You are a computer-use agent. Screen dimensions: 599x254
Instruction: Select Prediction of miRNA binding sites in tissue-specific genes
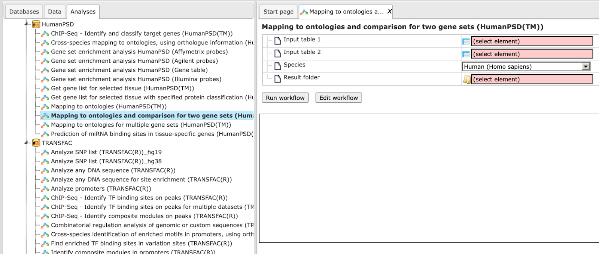pos(152,134)
